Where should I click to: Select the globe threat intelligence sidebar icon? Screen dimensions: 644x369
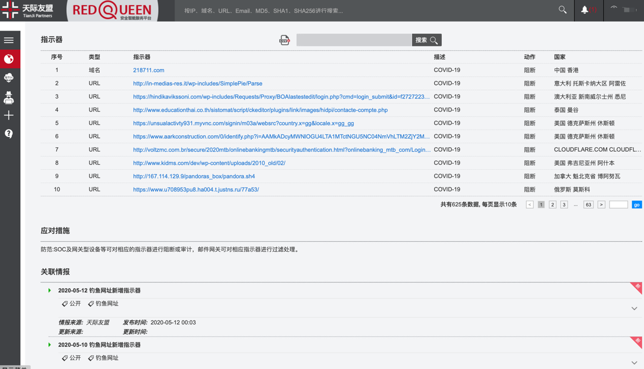(9, 59)
